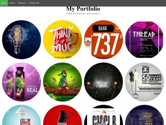Screen dimensions: 166x125
Task: View the Thread Fashion Symposium poster
Action: (144, 40)
